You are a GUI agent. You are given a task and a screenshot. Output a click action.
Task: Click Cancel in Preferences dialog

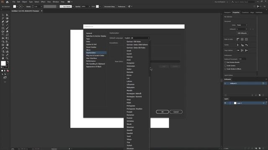tap(176, 112)
